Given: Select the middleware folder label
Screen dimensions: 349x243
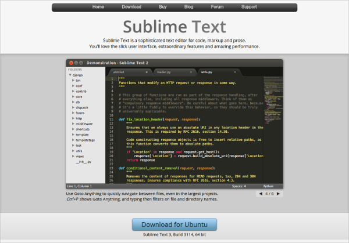Looking at the screenshot, I should pyautogui.click(x=84, y=124).
